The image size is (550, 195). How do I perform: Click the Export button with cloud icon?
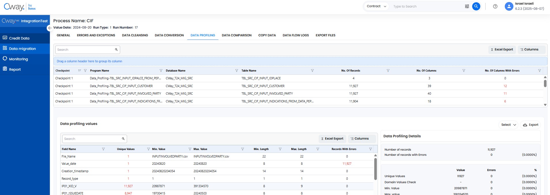point(530,125)
